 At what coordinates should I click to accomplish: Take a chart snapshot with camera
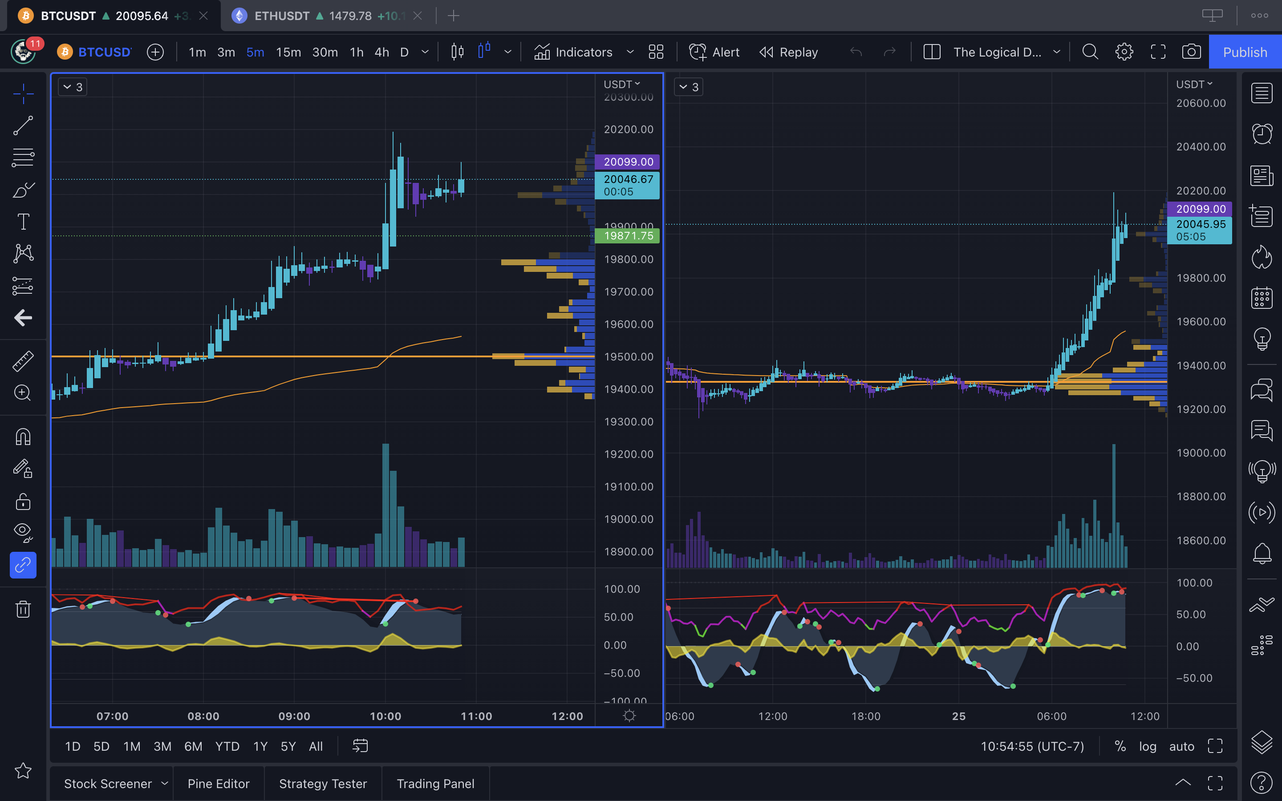1191,52
